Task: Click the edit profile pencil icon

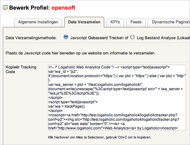Action: tap(5, 8)
